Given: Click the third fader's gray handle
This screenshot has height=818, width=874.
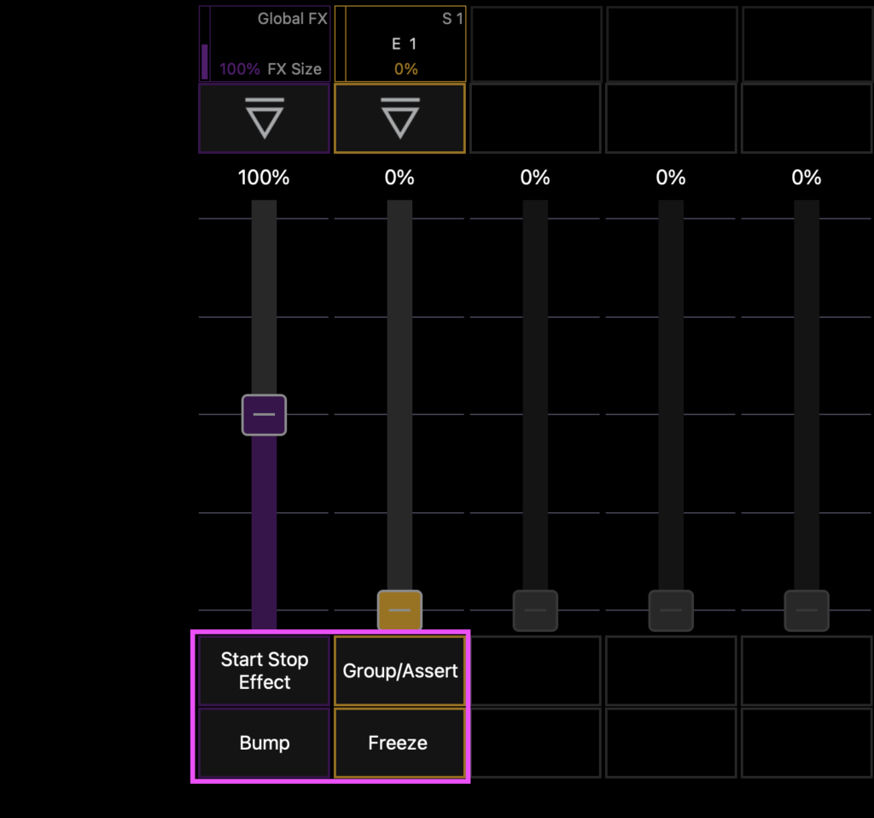Looking at the screenshot, I should point(535,610).
